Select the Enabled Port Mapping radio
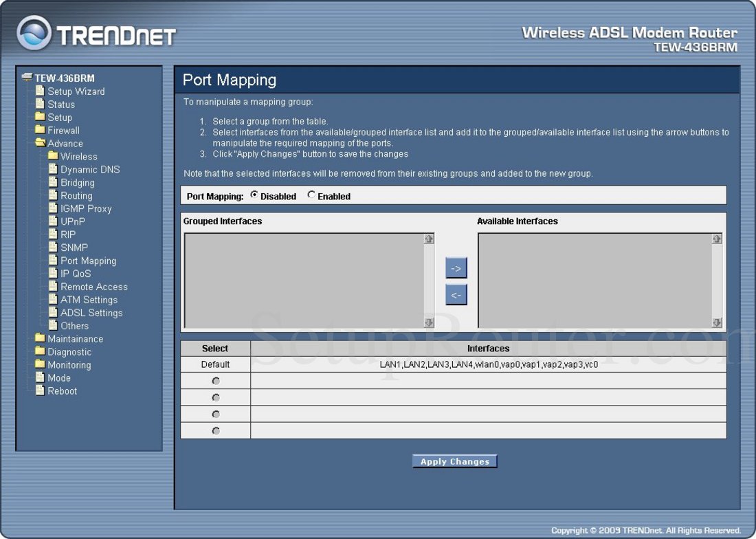Screen dimensions: 756x539 (x=311, y=195)
